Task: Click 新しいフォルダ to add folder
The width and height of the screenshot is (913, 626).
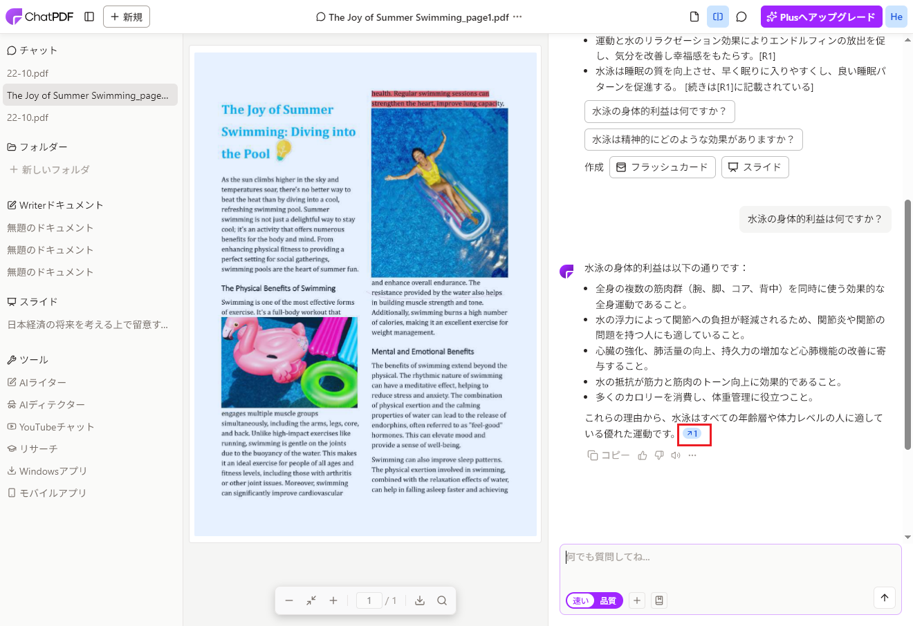Action: click(x=50, y=169)
